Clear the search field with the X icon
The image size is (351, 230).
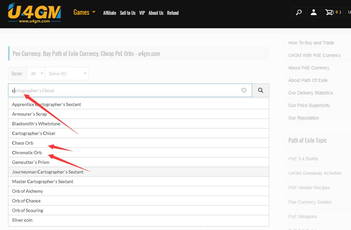pyautogui.click(x=244, y=90)
